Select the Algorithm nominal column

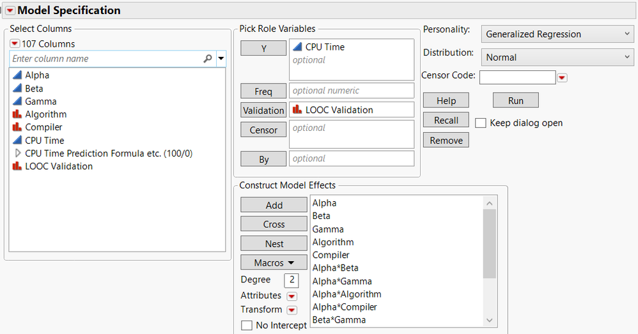pos(45,114)
